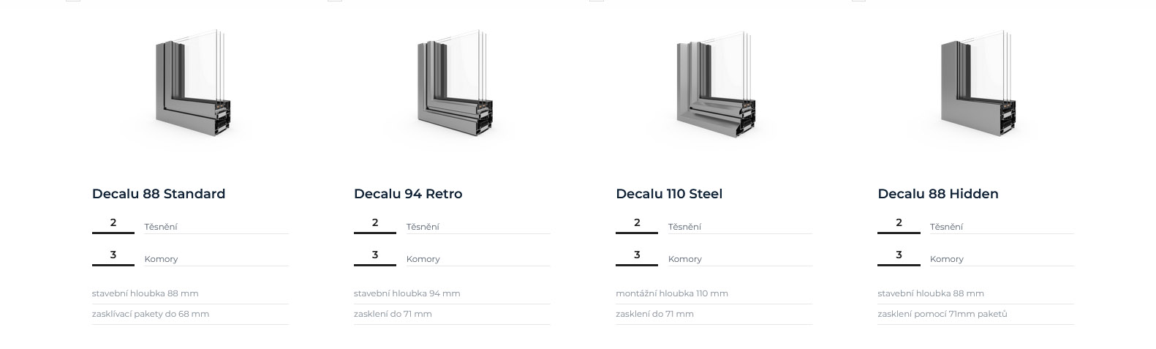
Task: Go to the Decalu 94 Retro product title
Action: (408, 194)
